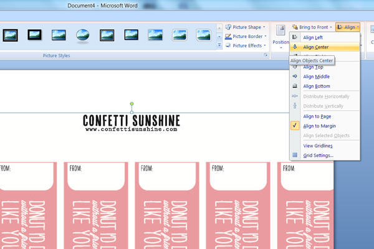Apply the fifth picture style thumbnail

pyautogui.click(x=107, y=35)
